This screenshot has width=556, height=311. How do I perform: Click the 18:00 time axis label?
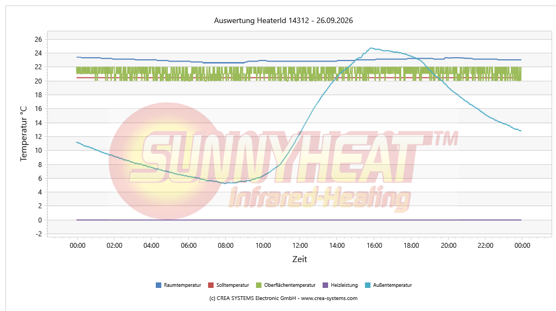[411, 246]
